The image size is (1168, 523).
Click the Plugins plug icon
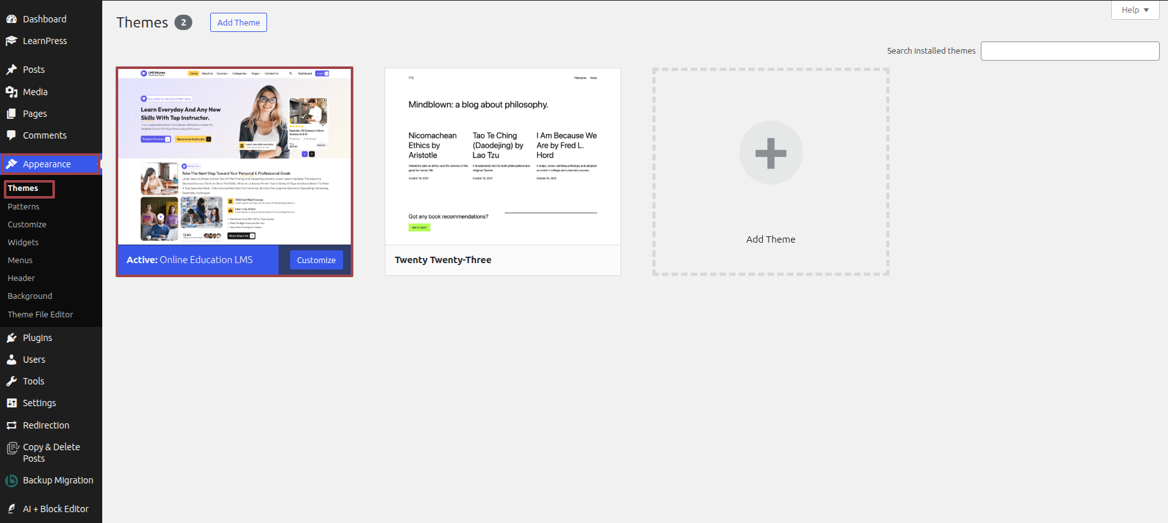point(12,338)
